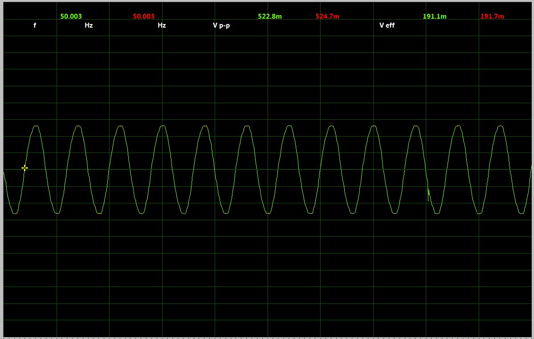The height and width of the screenshot is (339, 534).
Task: Select the red 191.7m effective voltage
Action: pyautogui.click(x=492, y=16)
